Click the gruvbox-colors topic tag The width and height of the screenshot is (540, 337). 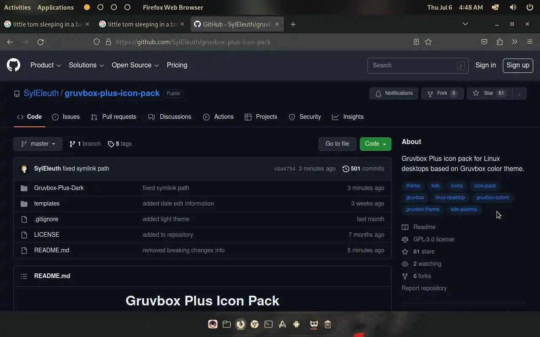[x=492, y=198]
